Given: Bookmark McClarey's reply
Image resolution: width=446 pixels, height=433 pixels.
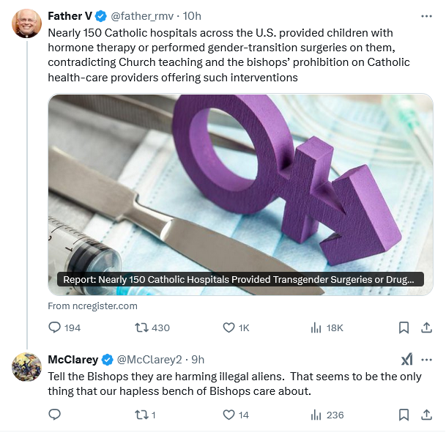Looking at the screenshot, I should tap(404, 415).
